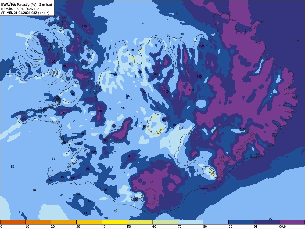The width and height of the screenshot is (305, 229).
Task: Click the '99.9' legend scale label
Action: click(282, 227)
